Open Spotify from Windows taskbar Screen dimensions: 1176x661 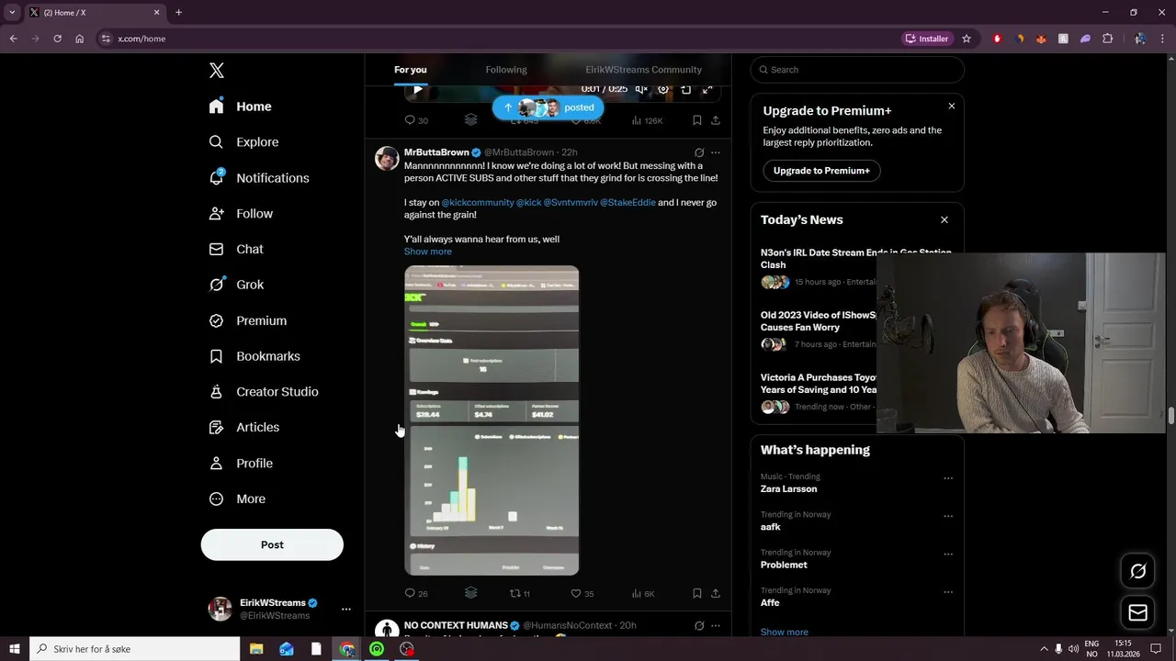(377, 649)
